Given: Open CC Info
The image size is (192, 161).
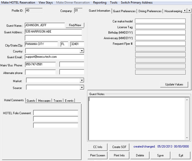Looking at the screenshot, I should tap(98, 147).
